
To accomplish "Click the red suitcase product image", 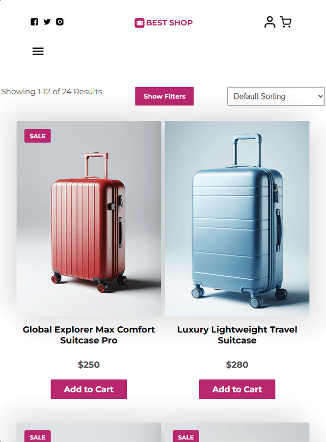I will coord(89,219).
